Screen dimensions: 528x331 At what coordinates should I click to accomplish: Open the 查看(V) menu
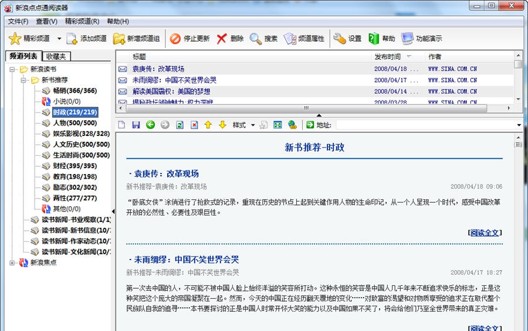click(46, 22)
